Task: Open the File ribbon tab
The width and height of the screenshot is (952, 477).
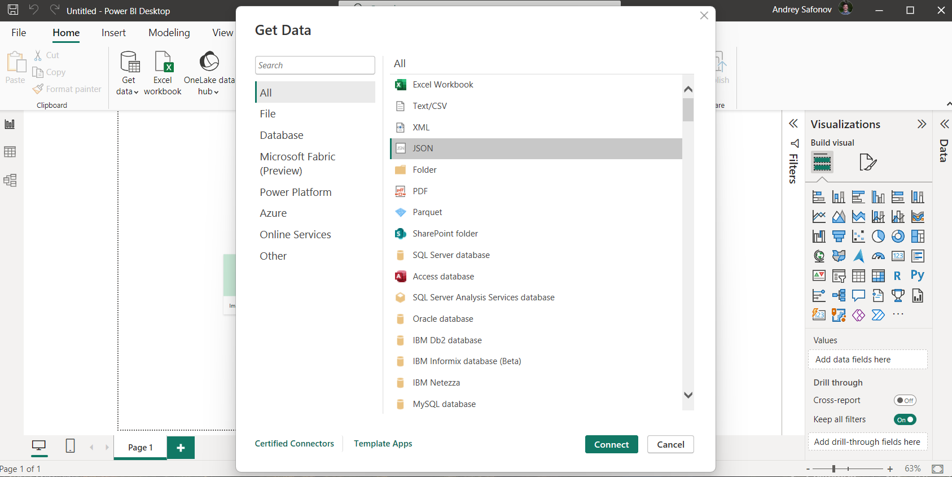Action: click(19, 33)
